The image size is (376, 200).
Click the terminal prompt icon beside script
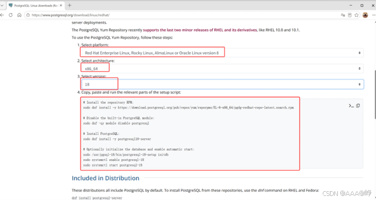pos(351,106)
